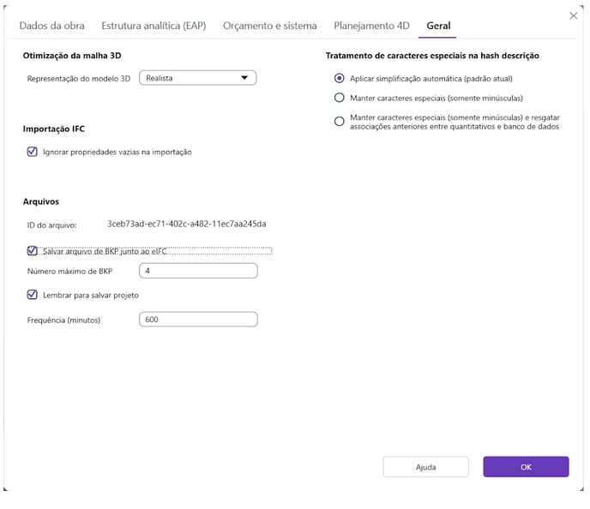Screen dimensions: 590x509
Task: Click the Lembrar para salvar projeto label
Action: pyautogui.click(x=90, y=295)
